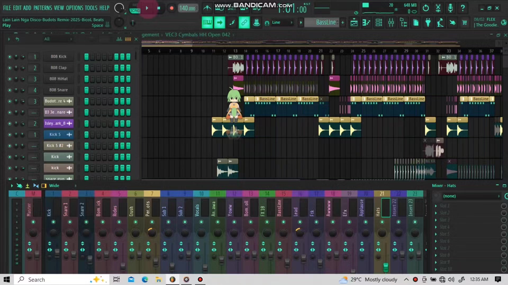508x285 pixels.
Task: Open the EDIT menu
Action: coord(17,8)
